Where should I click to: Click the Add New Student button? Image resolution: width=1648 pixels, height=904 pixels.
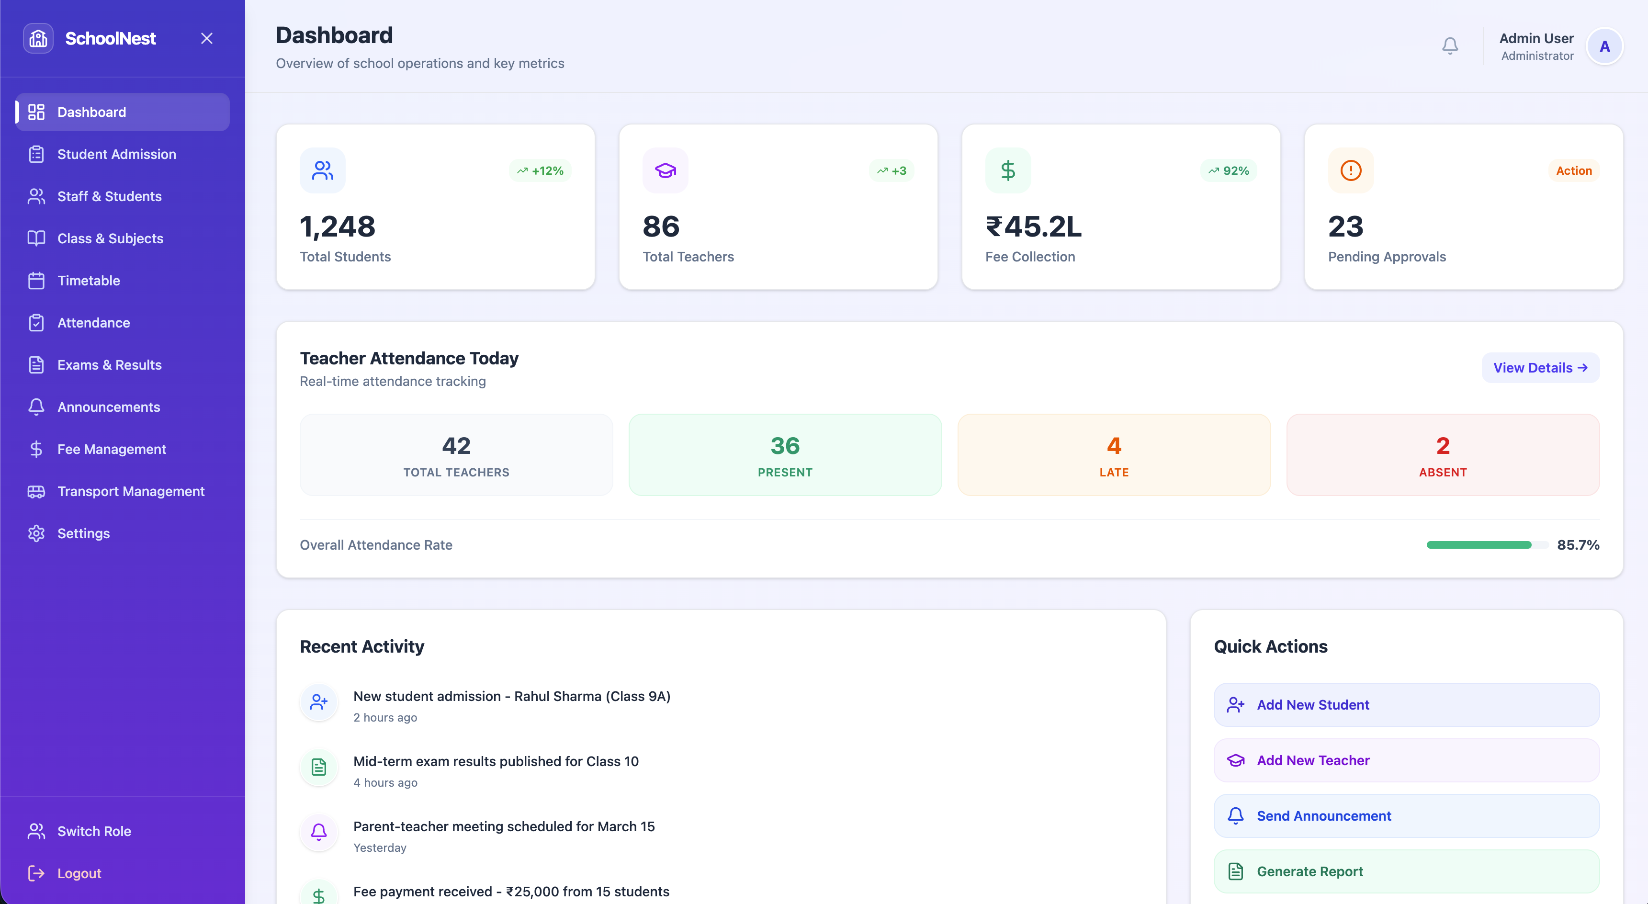(x=1406, y=704)
